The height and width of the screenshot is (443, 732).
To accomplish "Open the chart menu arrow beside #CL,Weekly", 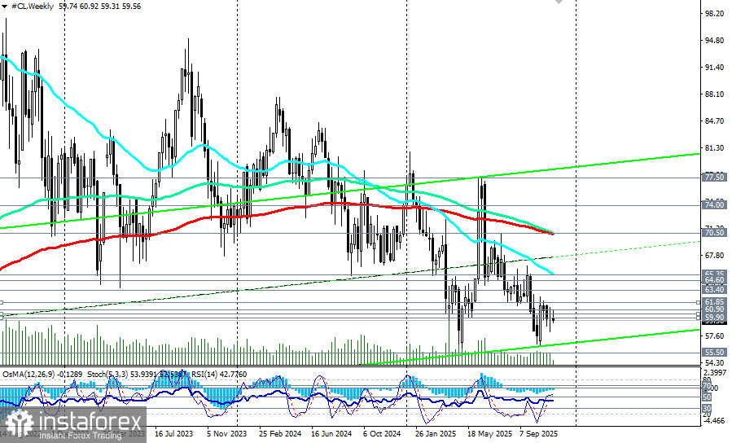I will tap(4, 7).
